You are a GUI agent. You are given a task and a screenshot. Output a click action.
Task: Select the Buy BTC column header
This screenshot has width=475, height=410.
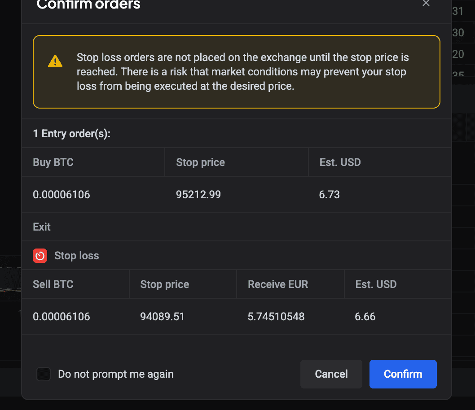tap(53, 162)
